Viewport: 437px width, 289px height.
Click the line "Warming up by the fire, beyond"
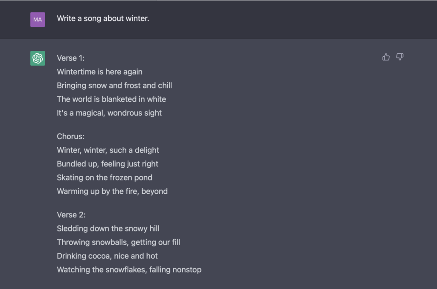pyautogui.click(x=112, y=191)
